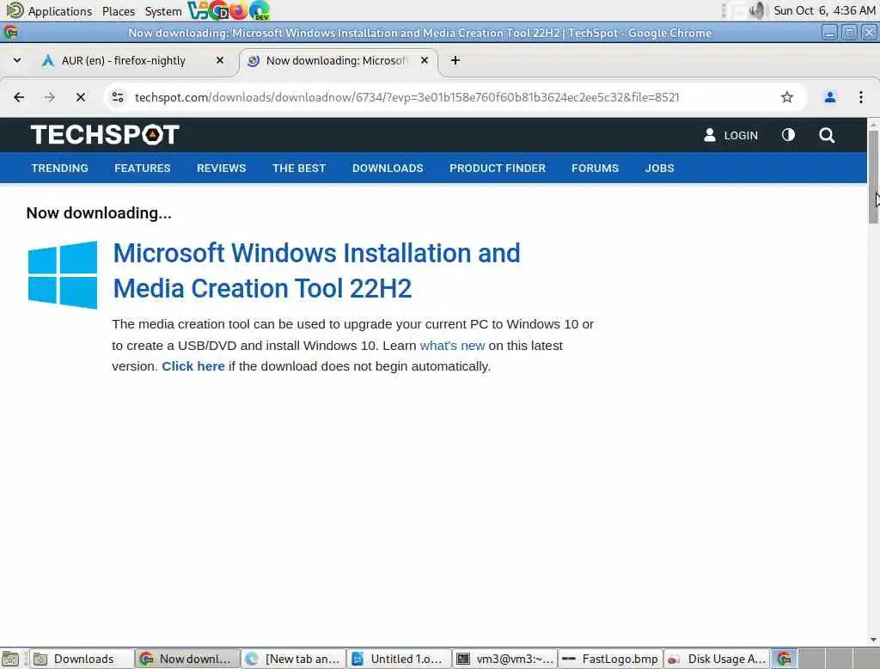Click the last Chrome icon in taskbar
The image size is (880, 669).
(x=784, y=659)
